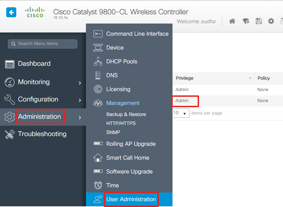Click the Rolling AP Upgrade icon

[x=98, y=144]
